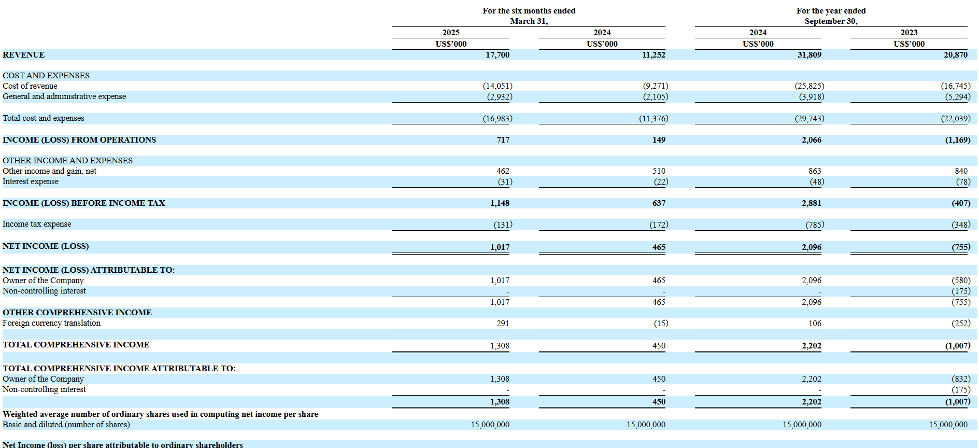Select the Cost of revenue label
The height and width of the screenshot is (448, 979).
click(30, 86)
